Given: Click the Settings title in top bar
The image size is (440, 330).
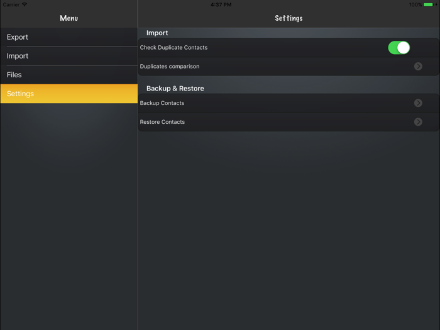Looking at the screenshot, I should click(x=289, y=18).
